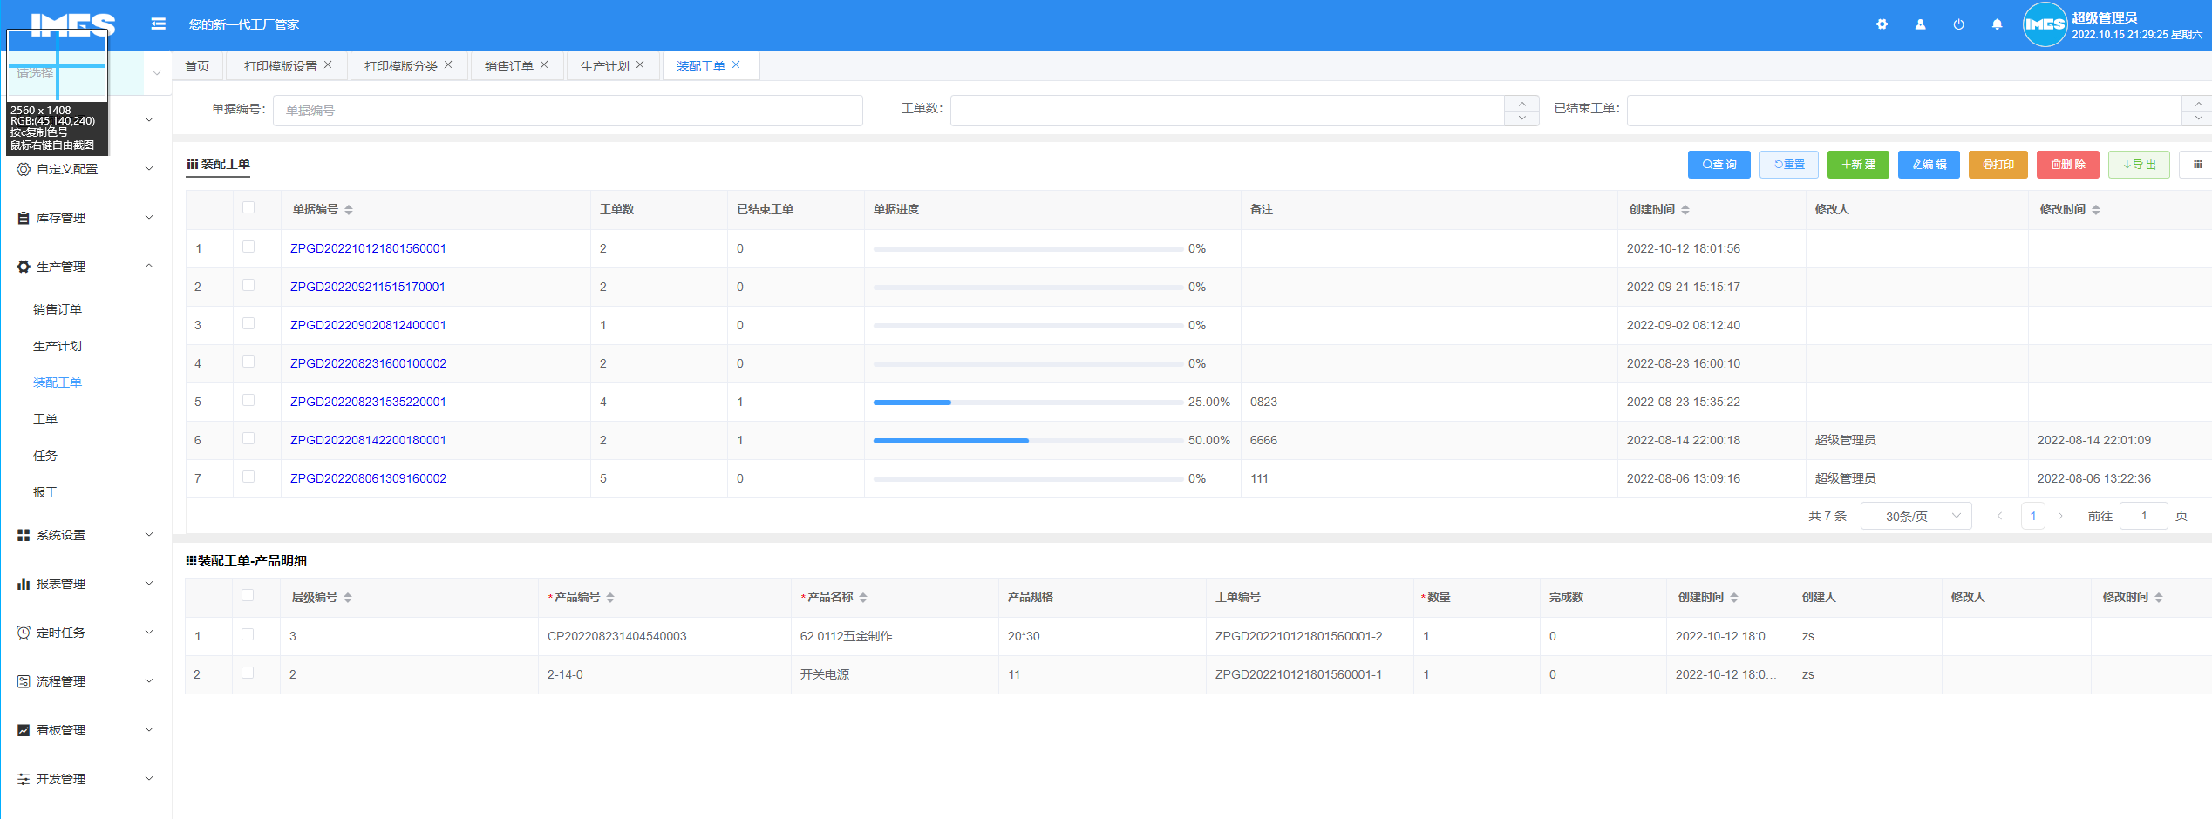Click the power logout icon
2212x819 pixels.
(1958, 24)
